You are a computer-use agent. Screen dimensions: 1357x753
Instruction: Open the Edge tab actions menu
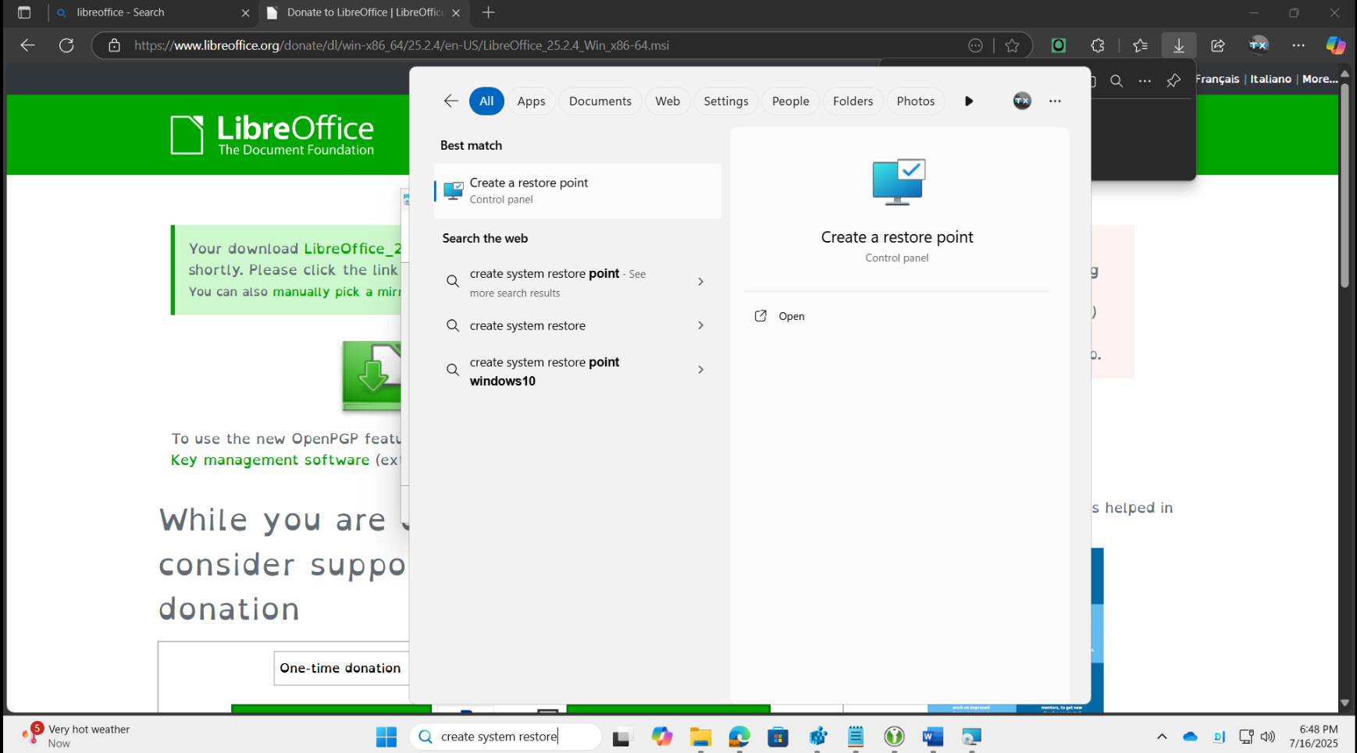24,12
